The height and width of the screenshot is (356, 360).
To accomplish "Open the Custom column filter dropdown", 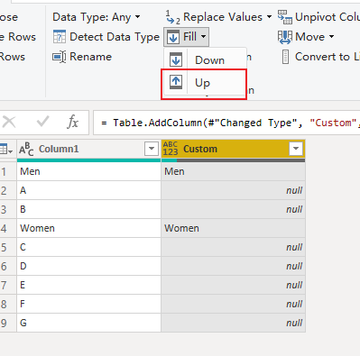I will [296, 149].
